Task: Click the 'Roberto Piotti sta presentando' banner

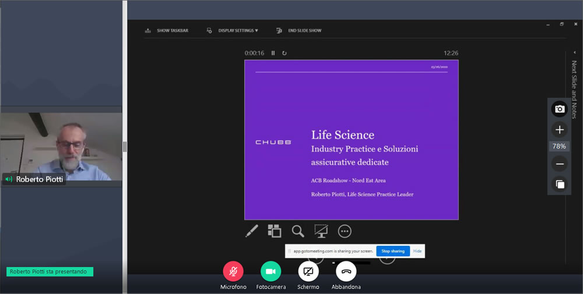Action: click(50, 272)
